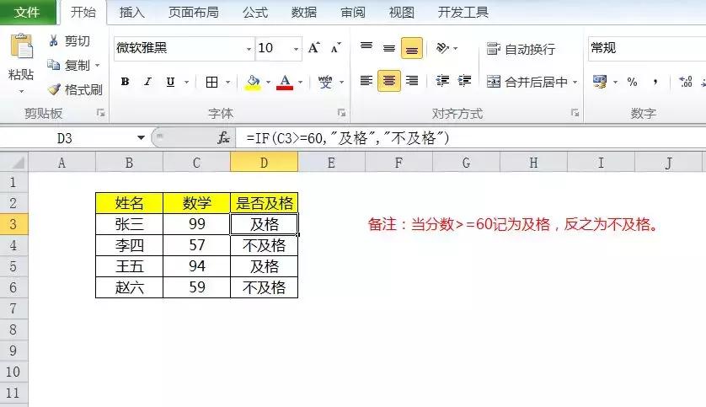Toggle Italic formatting
The image size is (706, 407).
coord(147,82)
